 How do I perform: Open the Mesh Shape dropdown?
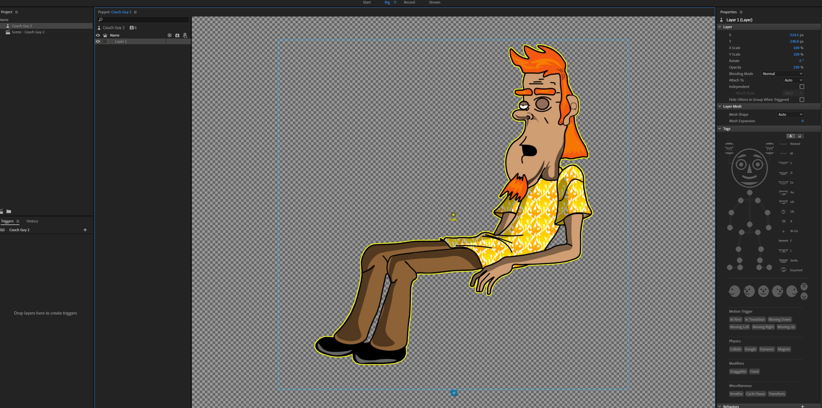click(x=790, y=114)
